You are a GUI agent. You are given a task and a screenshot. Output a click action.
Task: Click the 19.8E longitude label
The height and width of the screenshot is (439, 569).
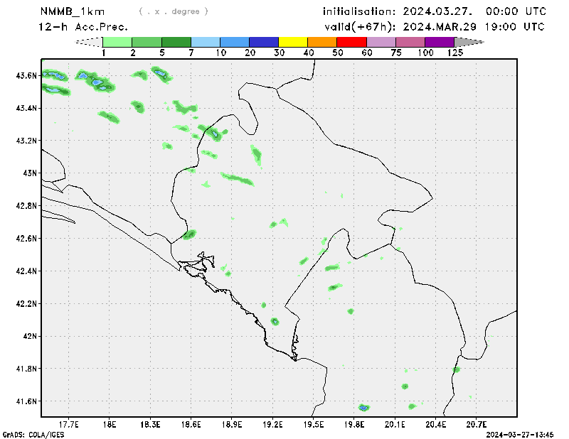point(354,425)
